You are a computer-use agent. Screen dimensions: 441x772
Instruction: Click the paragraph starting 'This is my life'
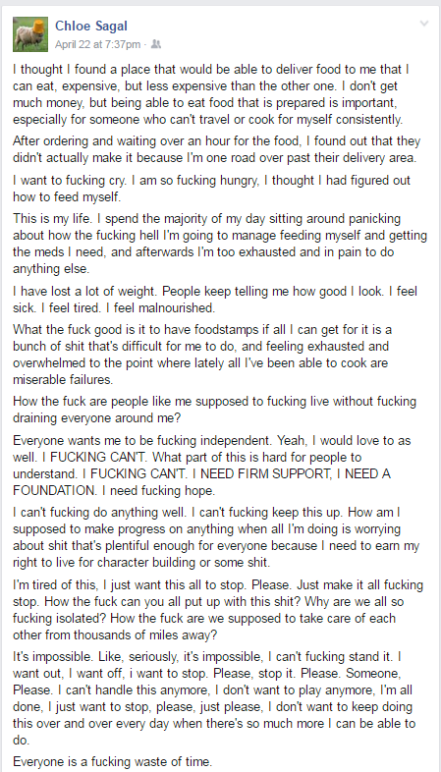tap(219, 244)
